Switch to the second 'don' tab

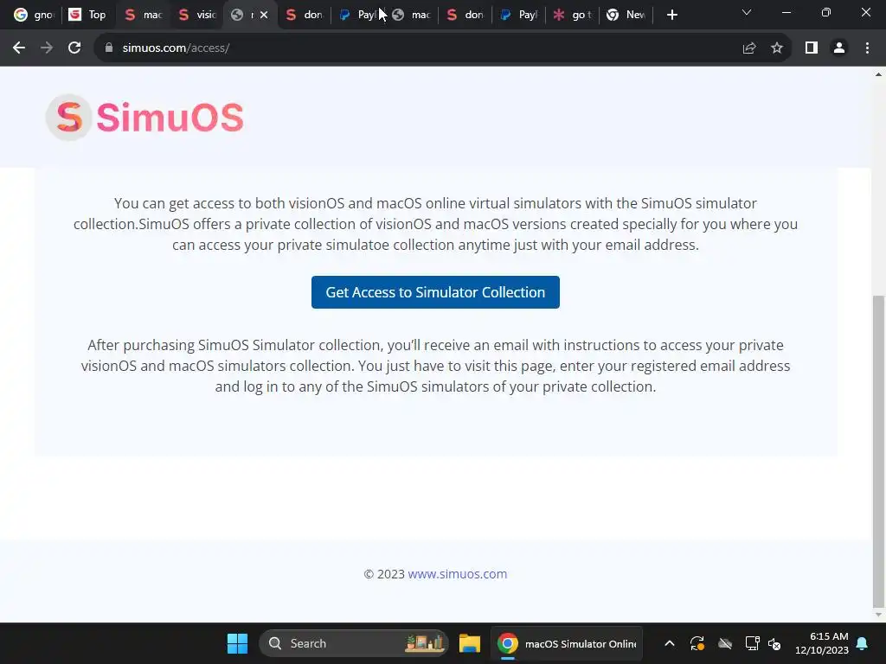[x=465, y=15]
